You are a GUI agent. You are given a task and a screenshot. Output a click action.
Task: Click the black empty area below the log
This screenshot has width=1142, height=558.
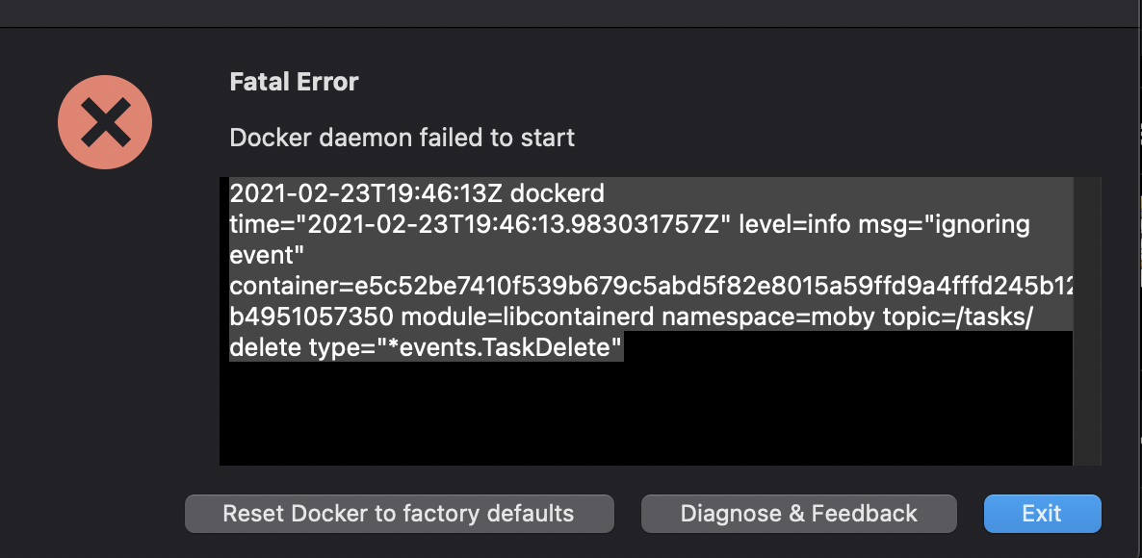[x=645, y=414]
